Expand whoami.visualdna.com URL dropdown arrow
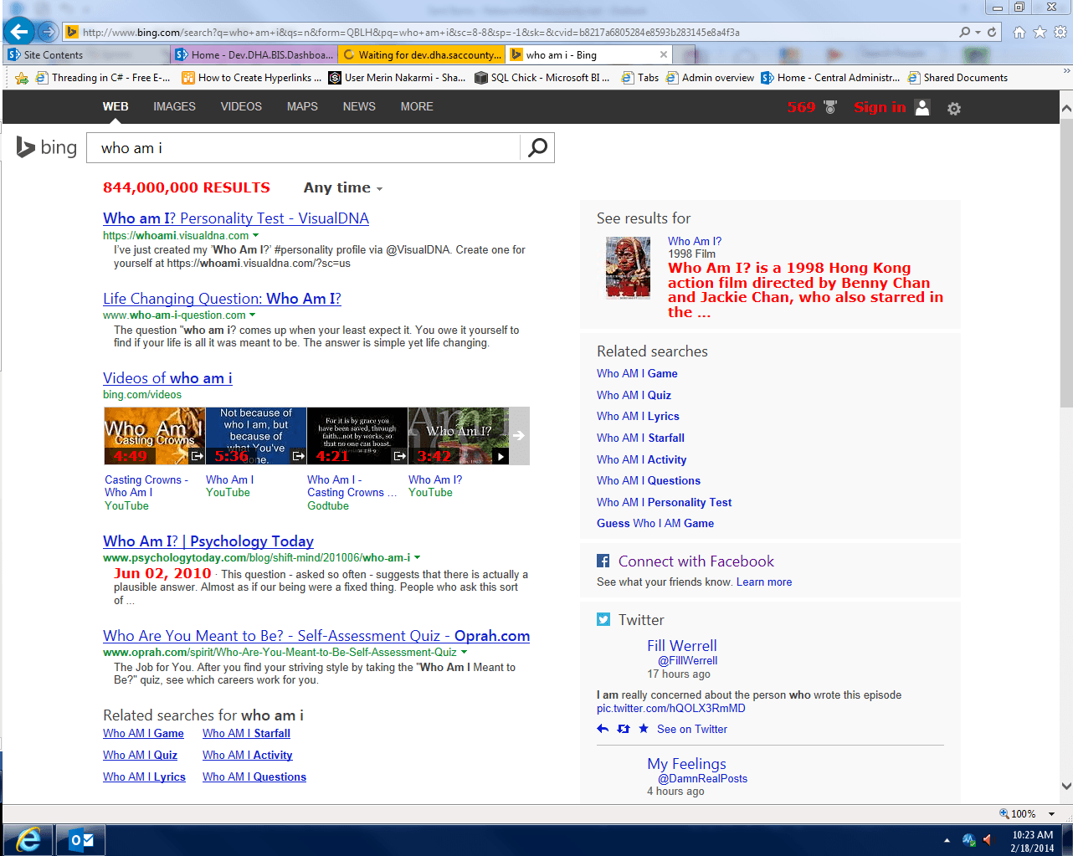The width and height of the screenshot is (1073, 856). click(256, 236)
